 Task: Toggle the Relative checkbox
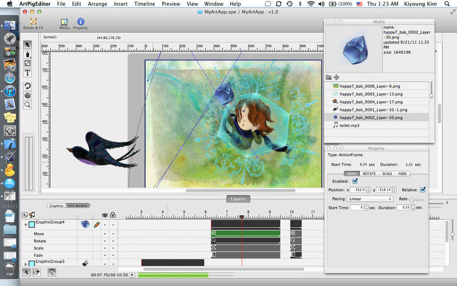pyautogui.click(x=423, y=189)
